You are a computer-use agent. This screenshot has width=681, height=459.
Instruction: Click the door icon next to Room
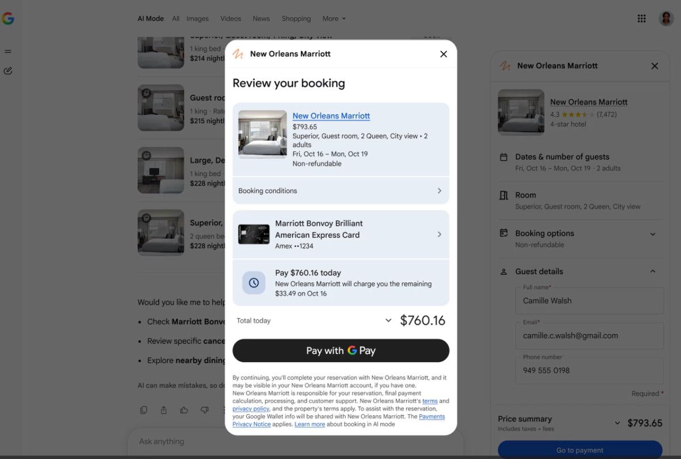click(x=503, y=195)
